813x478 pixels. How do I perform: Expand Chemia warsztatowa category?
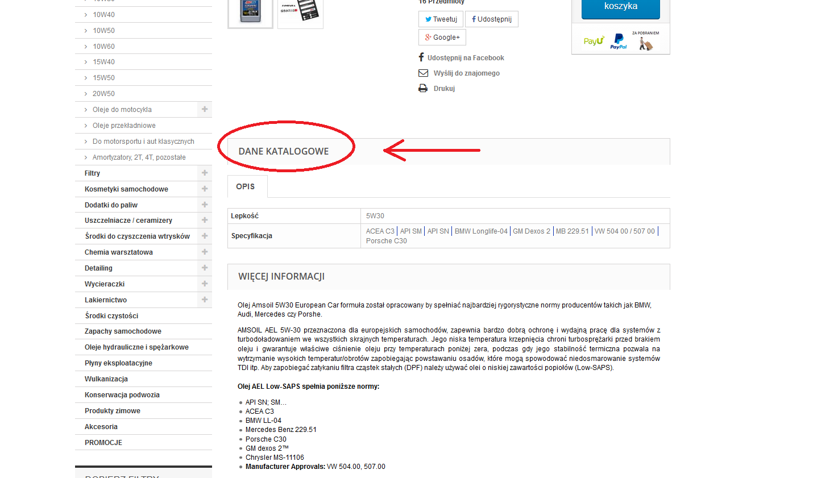click(x=205, y=252)
